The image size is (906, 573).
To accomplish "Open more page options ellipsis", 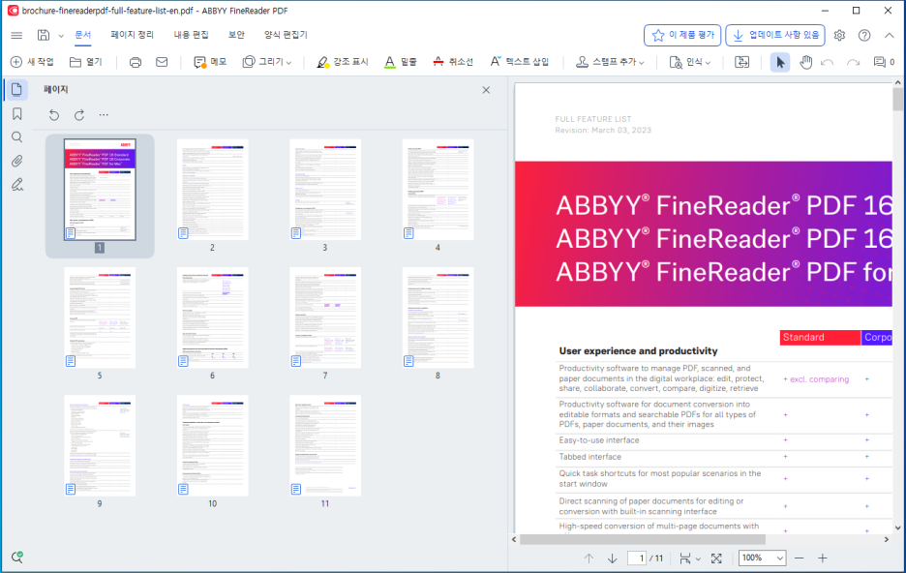I will [104, 115].
